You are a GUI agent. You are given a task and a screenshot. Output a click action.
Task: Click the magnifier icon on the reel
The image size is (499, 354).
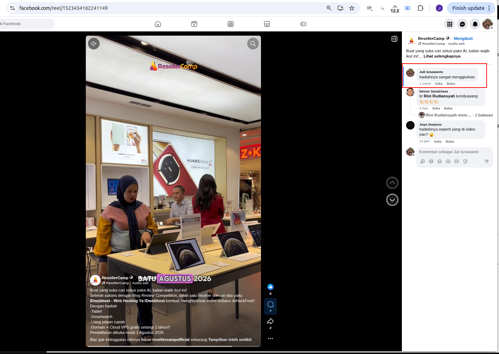[253, 44]
